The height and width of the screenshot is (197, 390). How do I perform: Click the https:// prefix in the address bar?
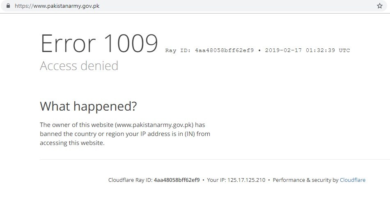tap(24, 6)
